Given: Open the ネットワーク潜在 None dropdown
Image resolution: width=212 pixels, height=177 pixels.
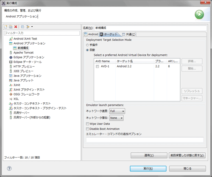Looking at the screenshot, I should (x=117, y=118).
